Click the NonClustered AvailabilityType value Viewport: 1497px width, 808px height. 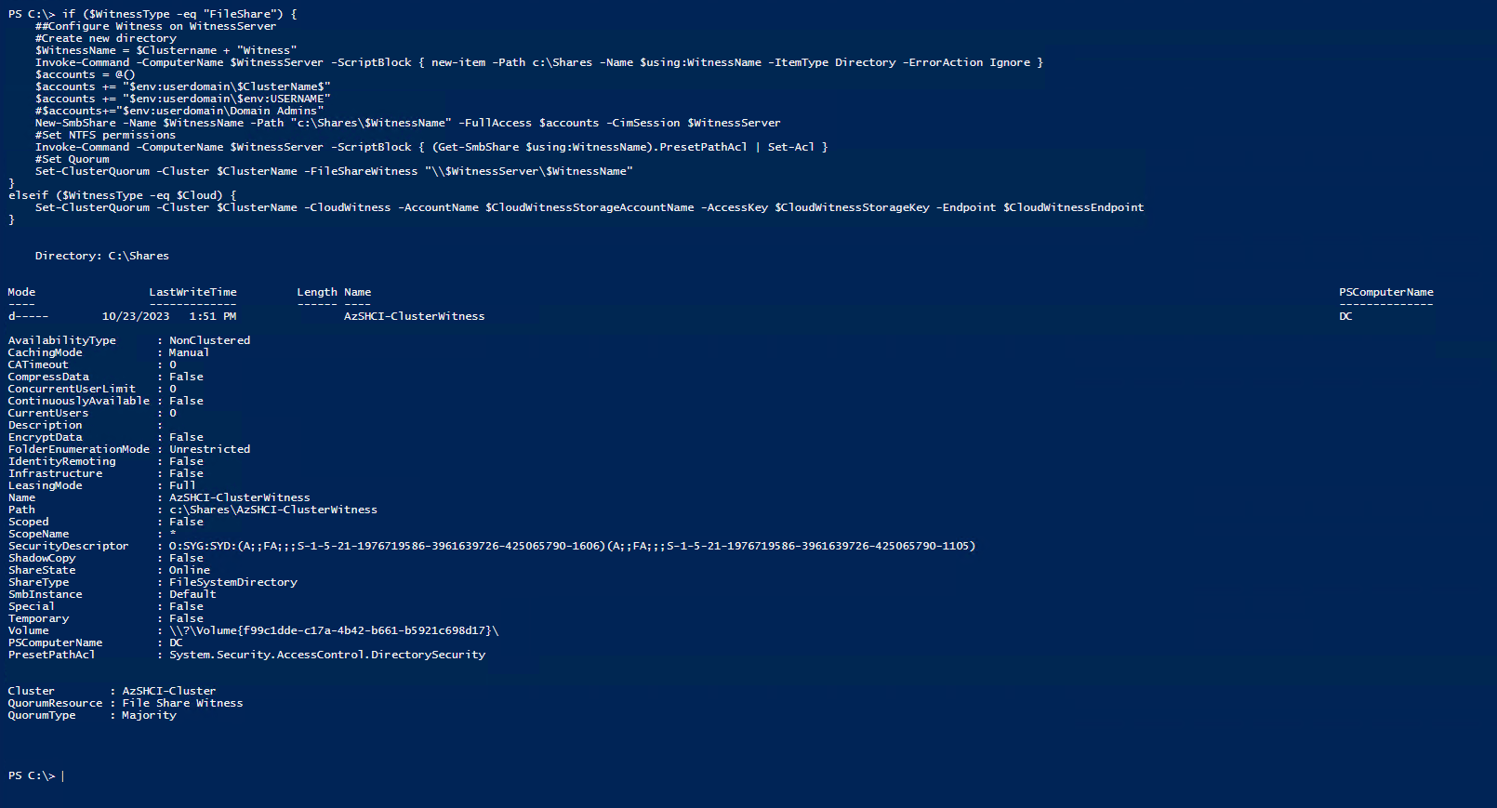point(209,340)
